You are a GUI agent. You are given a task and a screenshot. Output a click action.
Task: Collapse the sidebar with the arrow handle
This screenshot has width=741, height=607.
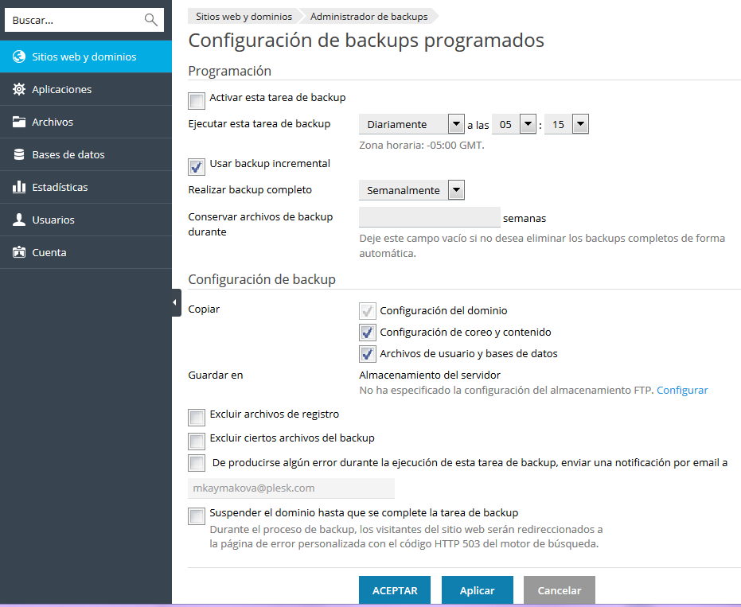pyautogui.click(x=176, y=302)
